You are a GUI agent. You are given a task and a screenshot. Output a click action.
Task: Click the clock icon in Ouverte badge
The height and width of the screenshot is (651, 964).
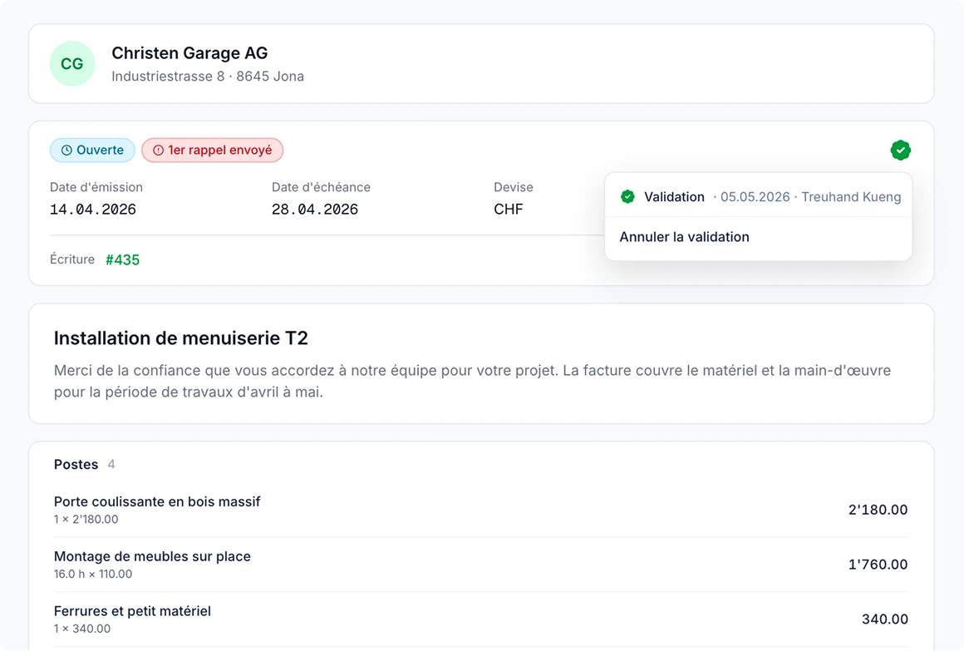(66, 150)
